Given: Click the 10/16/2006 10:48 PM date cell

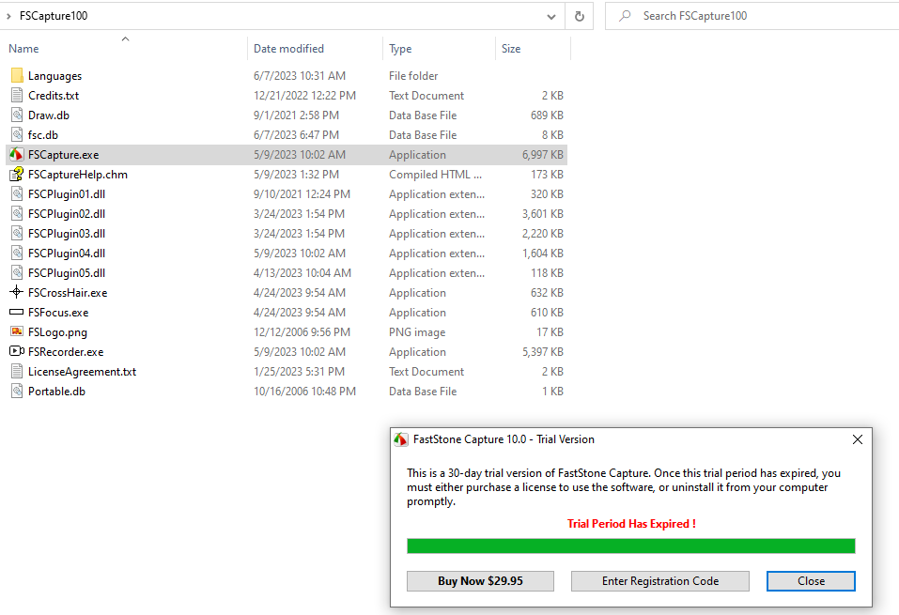Looking at the screenshot, I should 304,391.
